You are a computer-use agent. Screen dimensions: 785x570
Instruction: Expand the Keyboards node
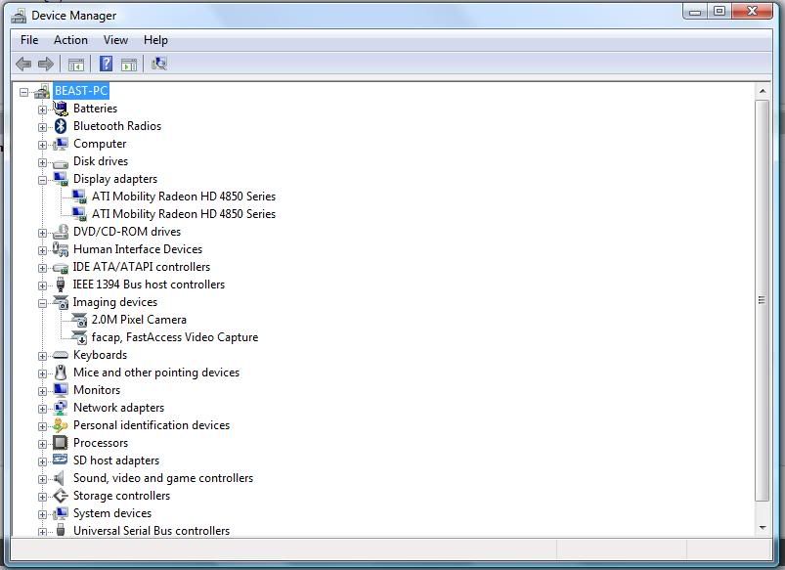click(x=43, y=356)
